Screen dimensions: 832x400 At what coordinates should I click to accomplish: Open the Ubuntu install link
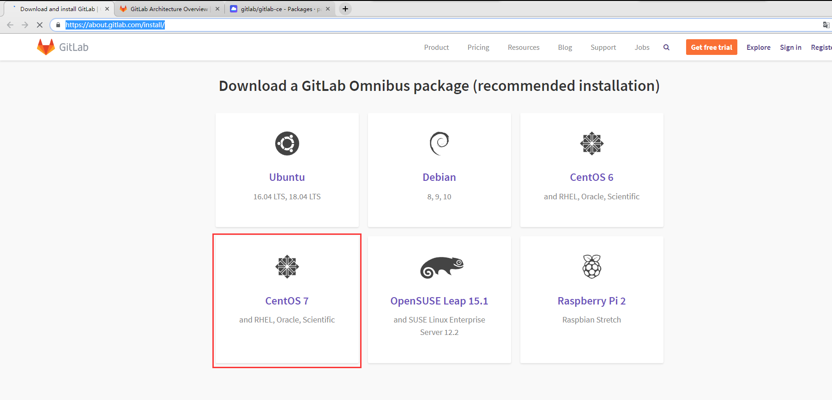(x=287, y=177)
